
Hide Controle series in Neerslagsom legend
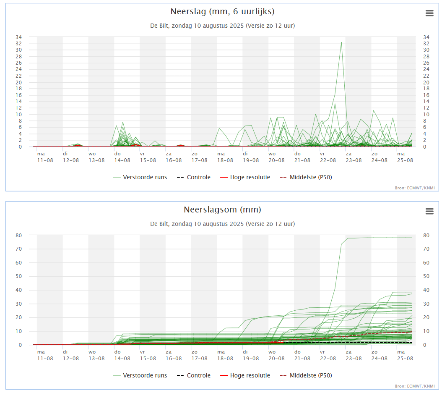(x=194, y=375)
